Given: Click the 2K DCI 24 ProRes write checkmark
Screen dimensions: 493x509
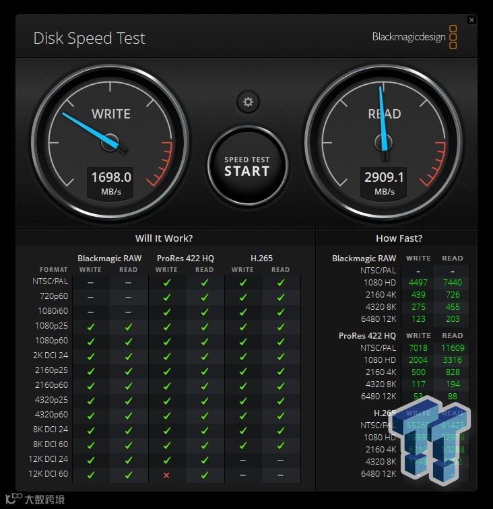Looking at the screenshot, I should click(166, 356).
